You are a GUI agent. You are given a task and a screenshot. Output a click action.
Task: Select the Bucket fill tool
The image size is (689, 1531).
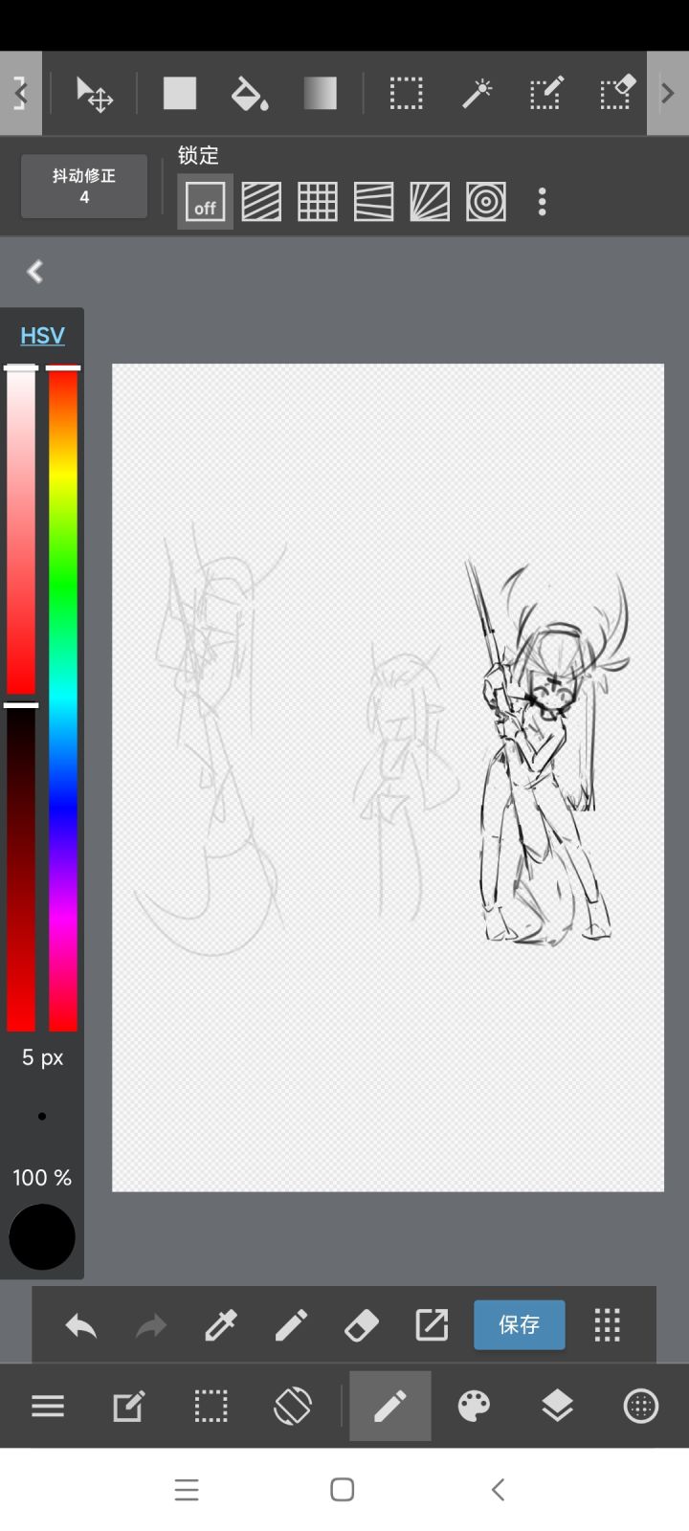[x=250, y=94]
